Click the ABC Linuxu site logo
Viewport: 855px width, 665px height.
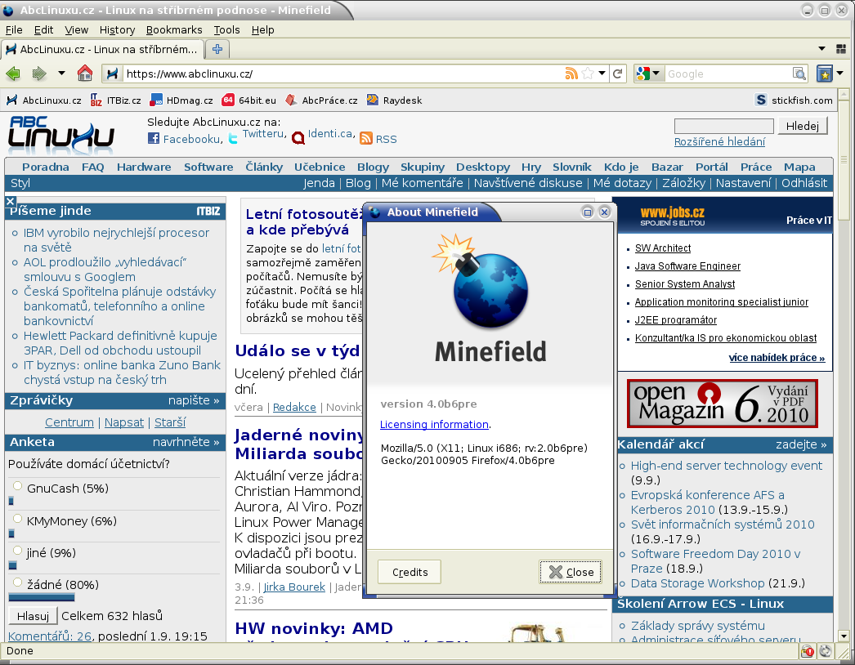[x=61, y=134]
